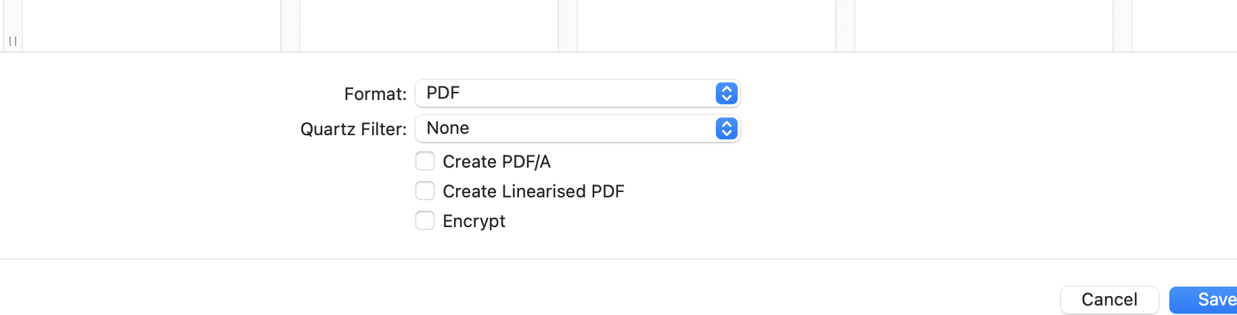Enable the Create Linearised PDF checkbox
Screen dimensions: 1237x315
point(425,191)
